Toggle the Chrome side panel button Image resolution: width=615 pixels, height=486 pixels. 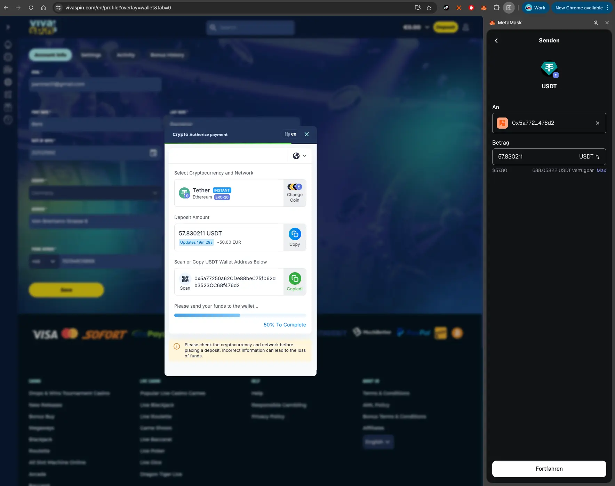(x=509, y=8)
